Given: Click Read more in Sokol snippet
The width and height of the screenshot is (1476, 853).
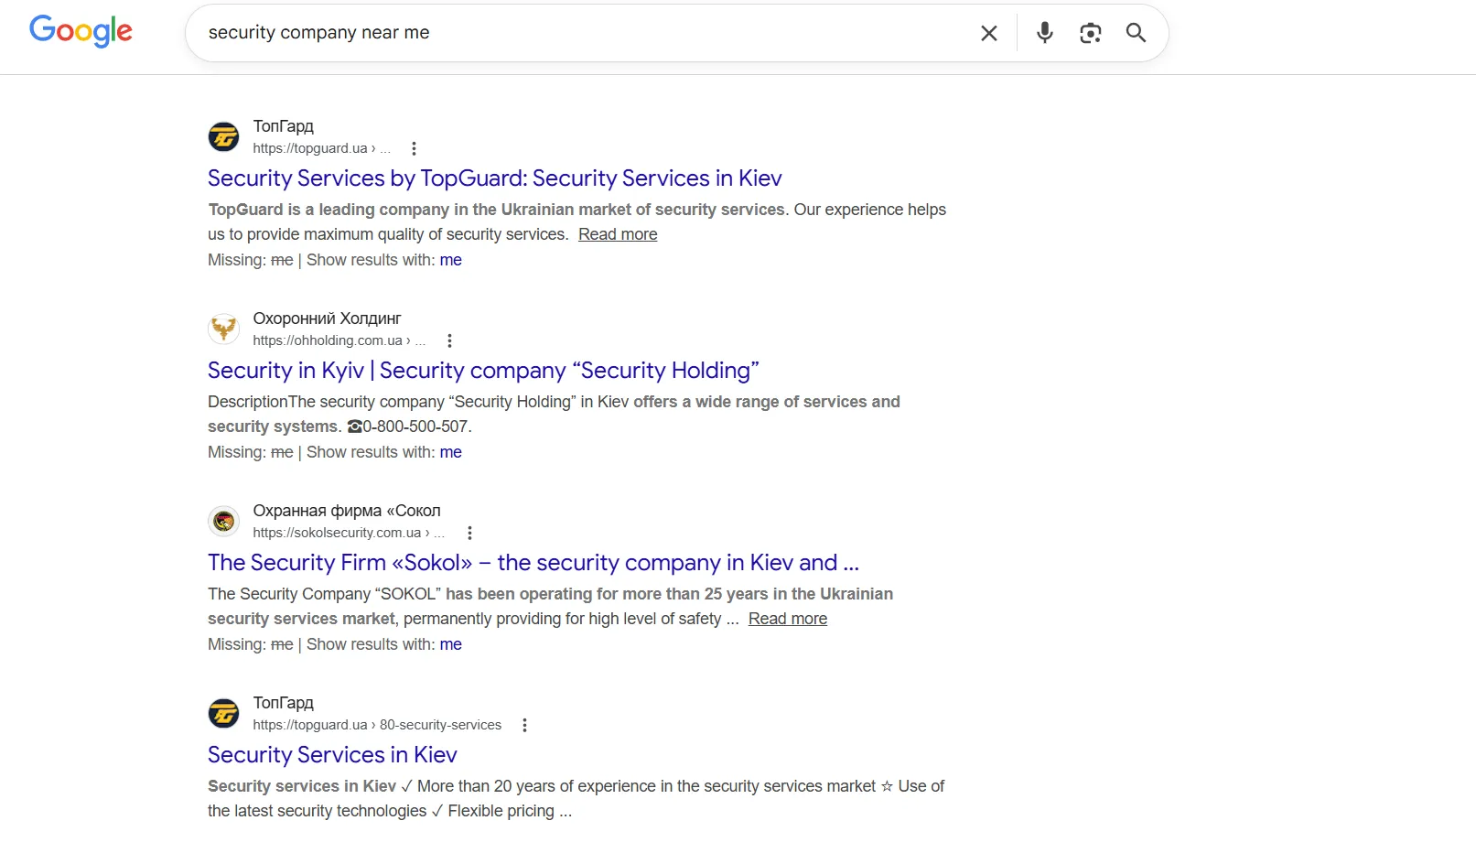Looking at the screenshot, I should pyautogui.click(x=787, y=619).
